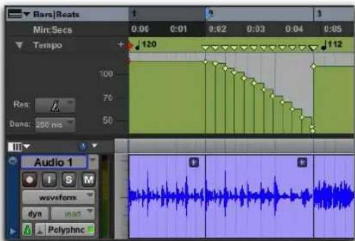
Task: Select the Audio 1 track name
Action: tap(53, 162)
